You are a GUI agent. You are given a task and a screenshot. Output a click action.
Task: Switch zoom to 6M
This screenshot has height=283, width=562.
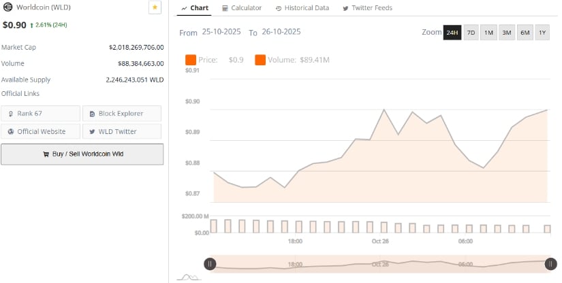[525, 33]
